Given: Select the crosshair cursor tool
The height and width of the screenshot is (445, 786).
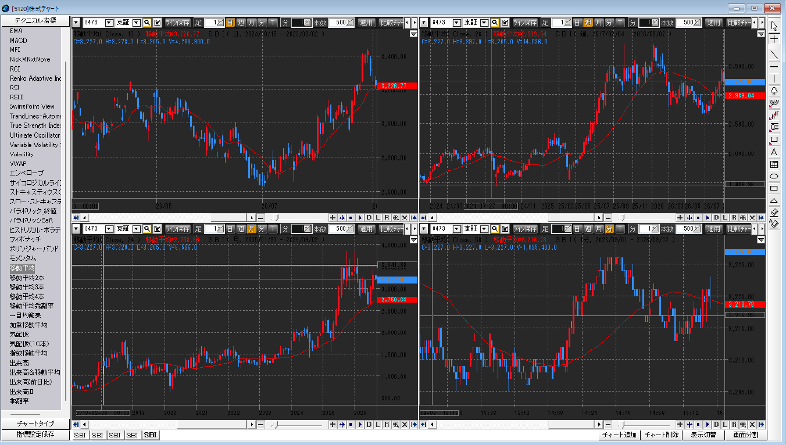Looking at the screenshot, I should tap(774, 40).
